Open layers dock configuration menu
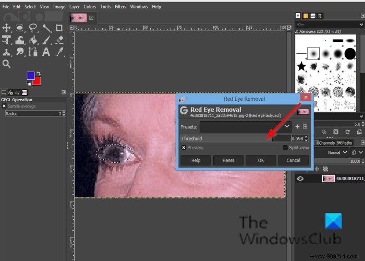The width and height of the screenshot is (365, 261). (x=362, y=143)
